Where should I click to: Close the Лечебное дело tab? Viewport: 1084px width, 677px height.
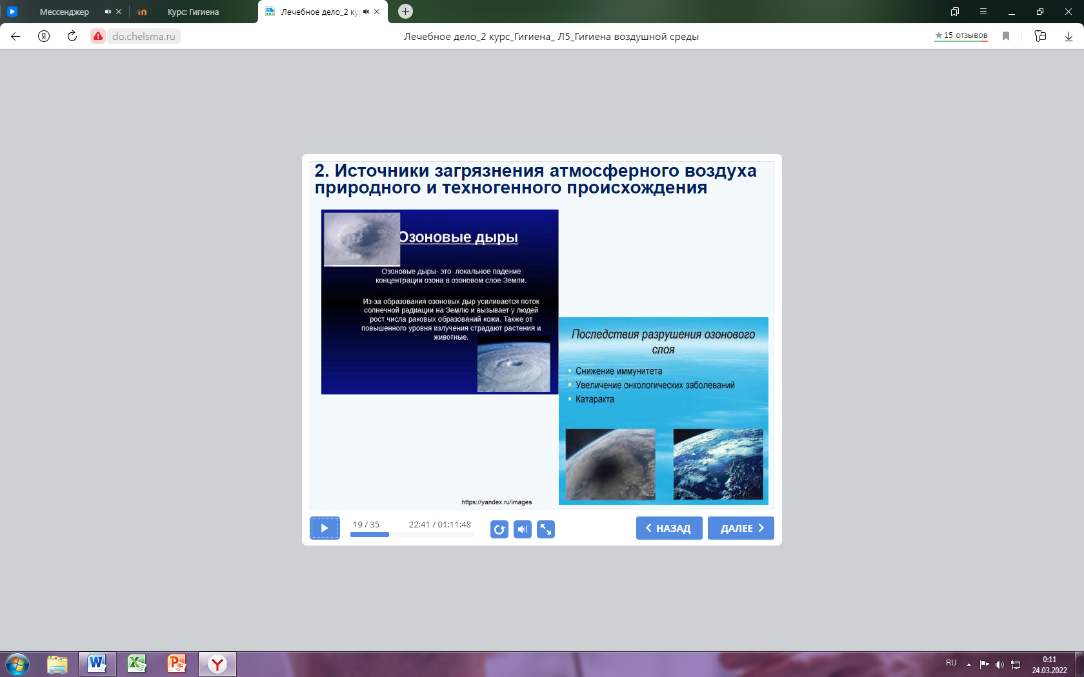(x=377, y=12)
